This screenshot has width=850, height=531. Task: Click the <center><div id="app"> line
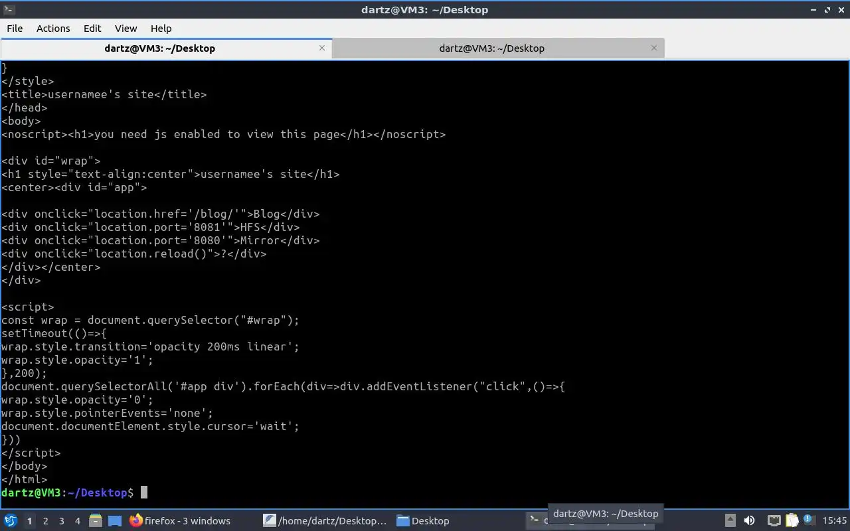pos(74,187)
